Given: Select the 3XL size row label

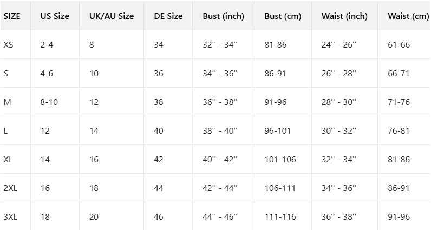Looking at the screenshot, I should coord(10,217).
